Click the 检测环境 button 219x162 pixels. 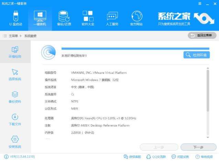click(x=197, y=55)
